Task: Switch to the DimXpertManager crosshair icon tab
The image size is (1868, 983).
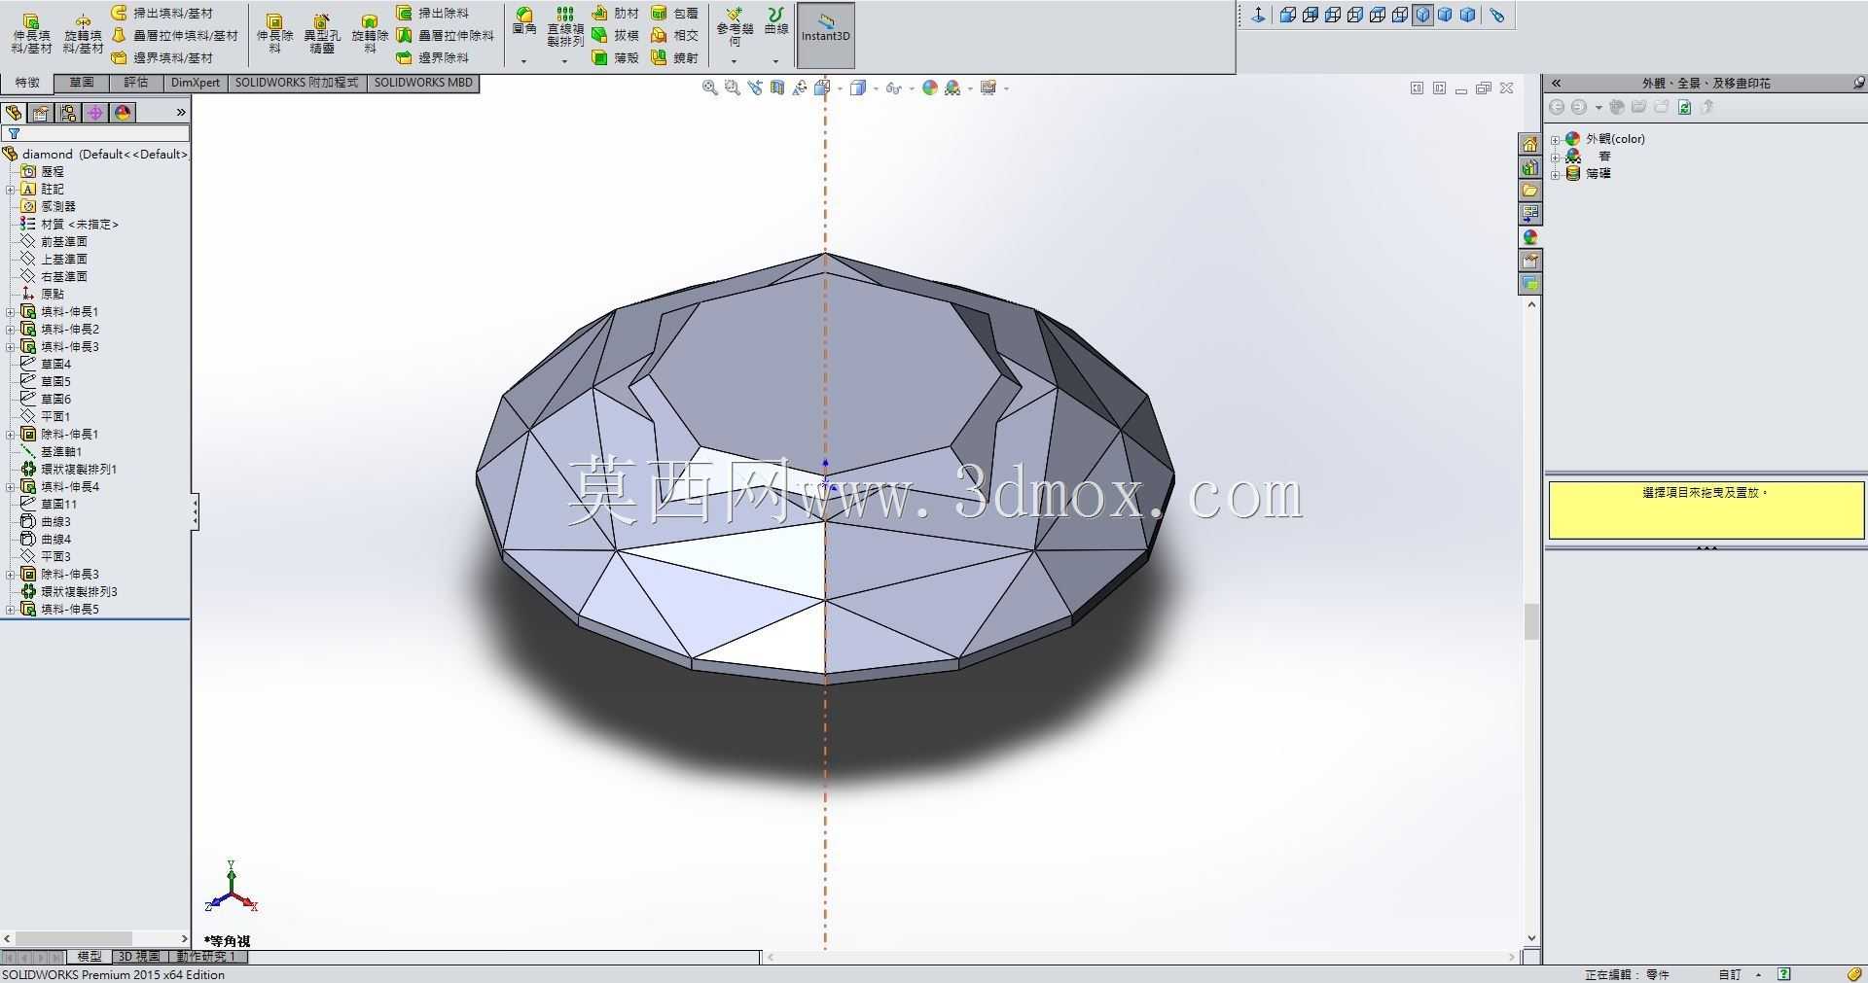Action: [x=95, y=113]
